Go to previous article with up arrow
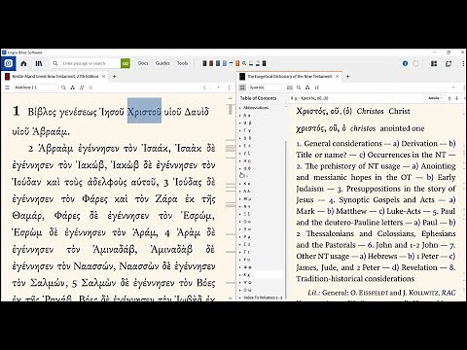The width and height of the screenshot is (467, 350). pos(449,98)
